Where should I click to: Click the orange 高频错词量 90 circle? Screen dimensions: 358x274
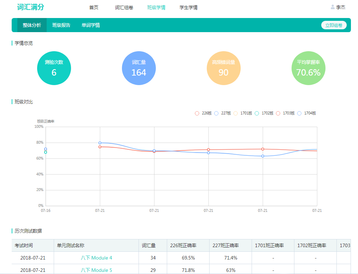pyautogui.click(x=223, y=68)
